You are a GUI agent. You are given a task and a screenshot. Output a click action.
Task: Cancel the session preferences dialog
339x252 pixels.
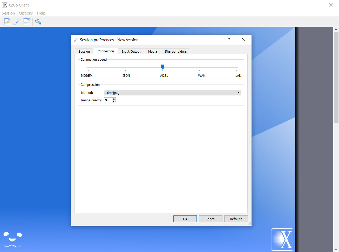point(210,219)
